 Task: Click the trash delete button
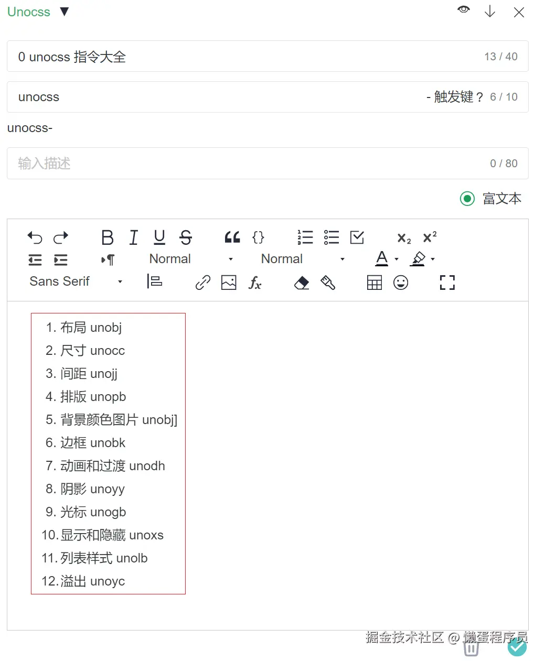pos(471,648)
